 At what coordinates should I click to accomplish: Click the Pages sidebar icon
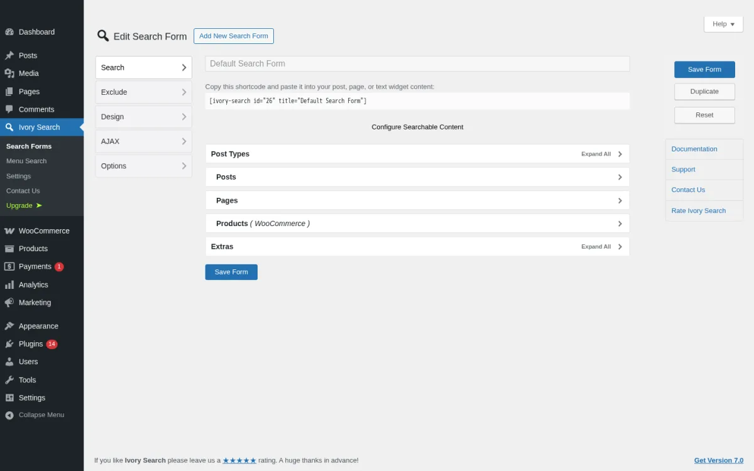[9, 91]
